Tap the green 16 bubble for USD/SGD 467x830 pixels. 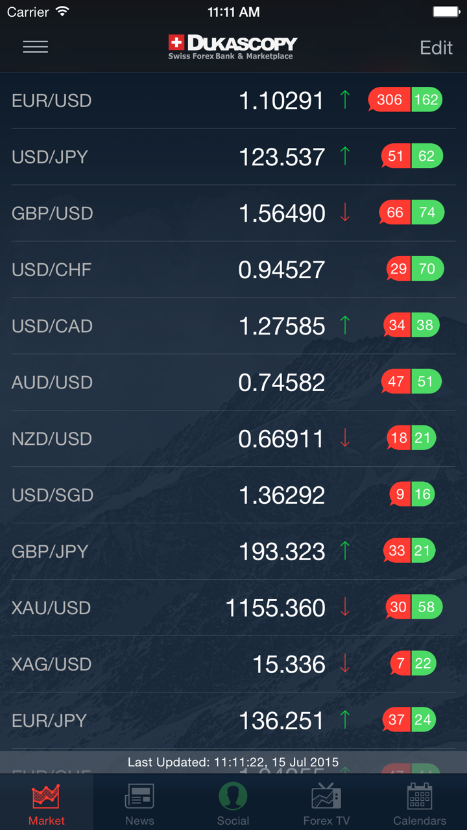[x=423, y=495]
